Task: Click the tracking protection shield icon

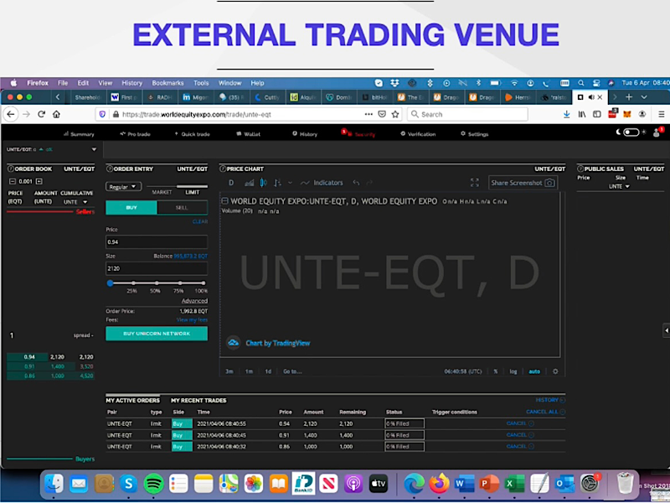Action: point(102,114)
